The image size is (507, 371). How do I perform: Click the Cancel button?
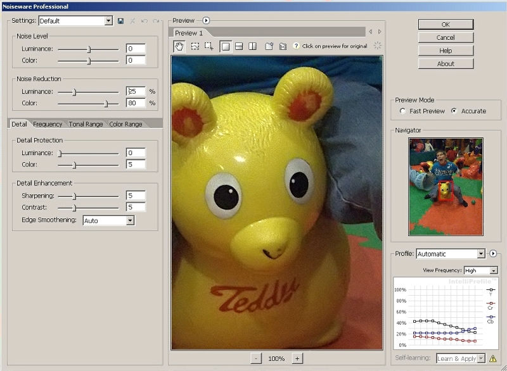pyautogui.click(x=446, y=37)
